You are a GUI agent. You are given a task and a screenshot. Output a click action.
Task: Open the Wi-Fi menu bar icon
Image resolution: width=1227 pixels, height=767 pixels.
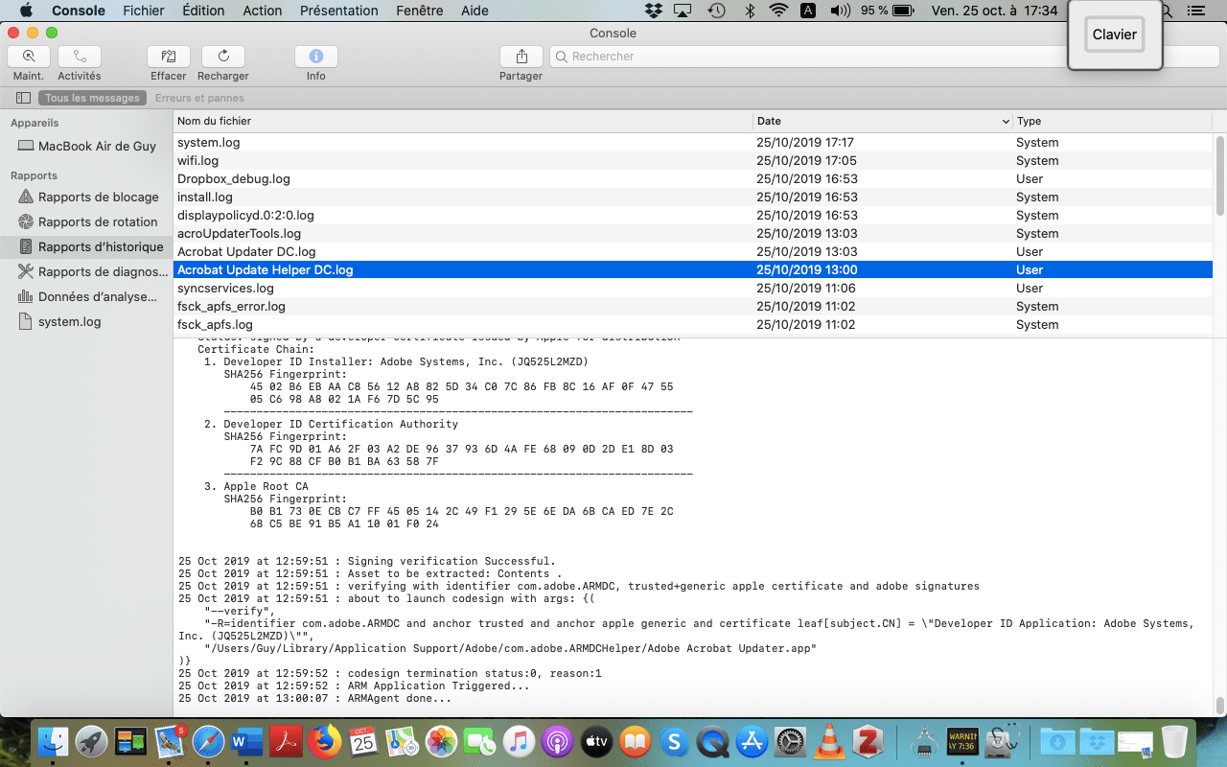(x=778, y=11)
